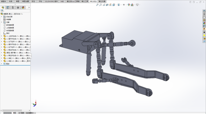206x114 pixels.
Task: Open the MBD ribbon tab
Action: click(62, 2)
